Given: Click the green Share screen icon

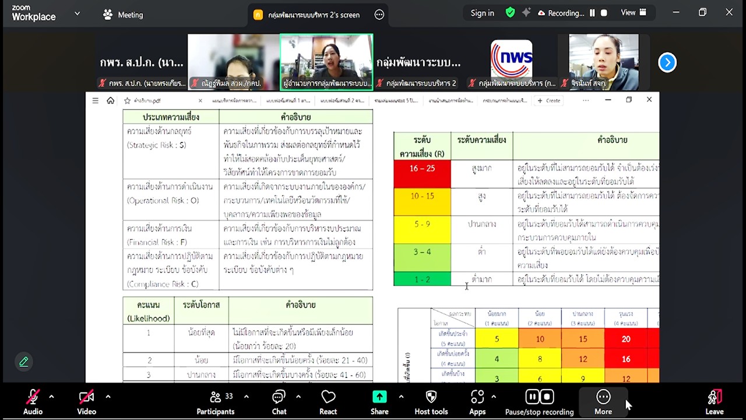Looking at the screenshot, I should pos(379,401).
